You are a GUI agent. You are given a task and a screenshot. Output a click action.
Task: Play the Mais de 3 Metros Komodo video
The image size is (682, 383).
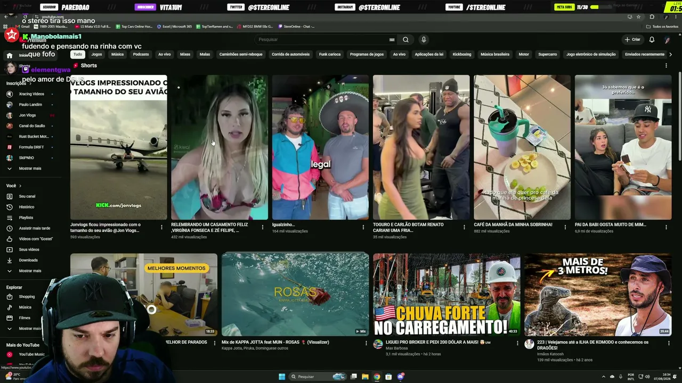[x=598, y=295]
